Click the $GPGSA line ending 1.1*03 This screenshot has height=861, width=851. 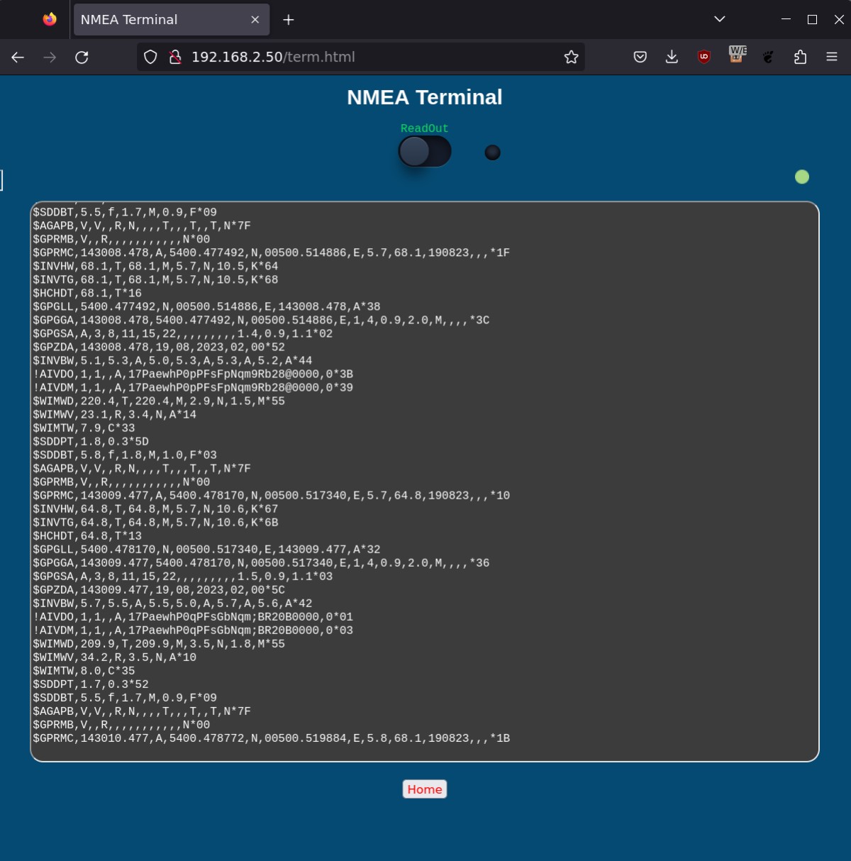coord(182,577)
